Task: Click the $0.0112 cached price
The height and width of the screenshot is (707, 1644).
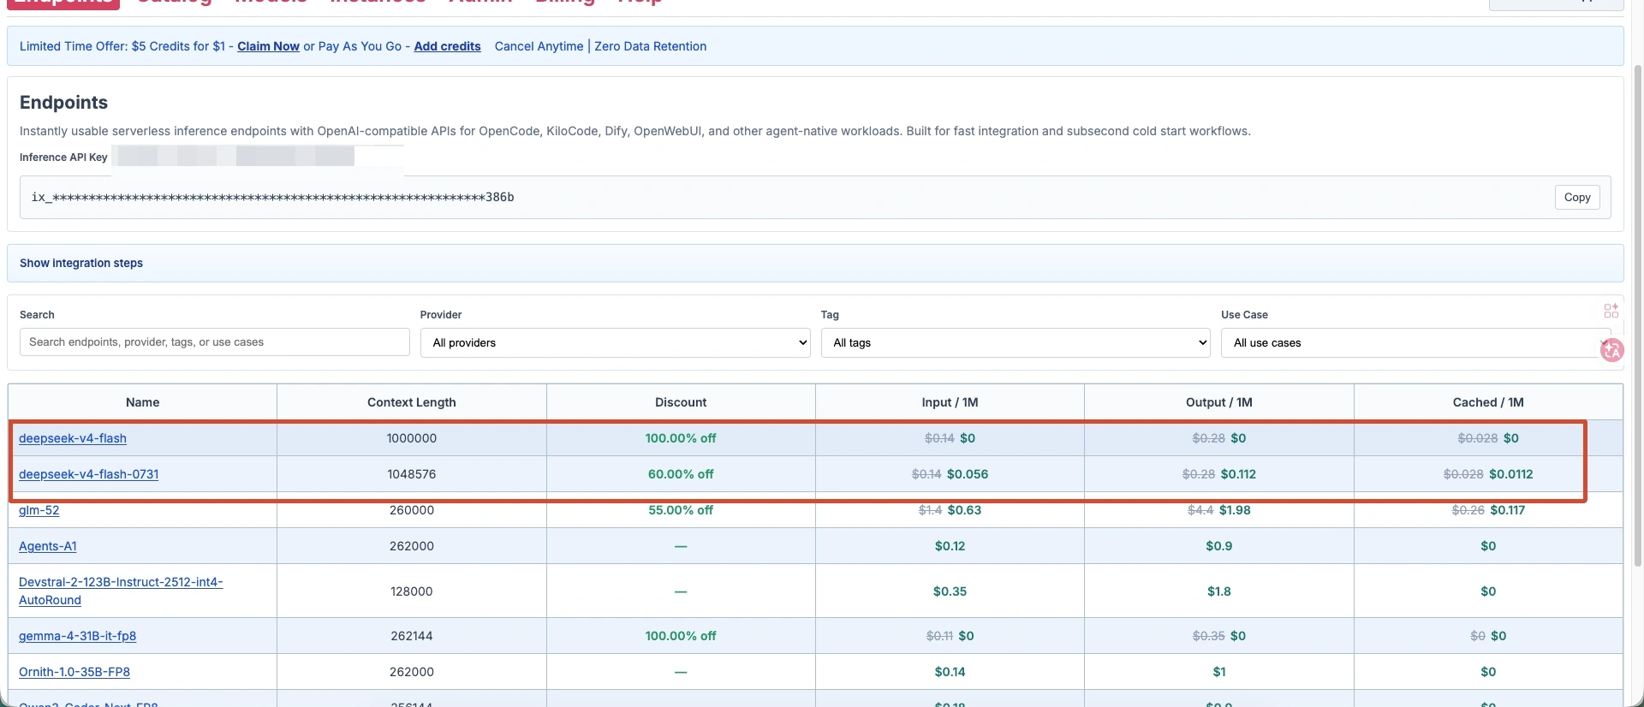Action: click(1511, 474)
